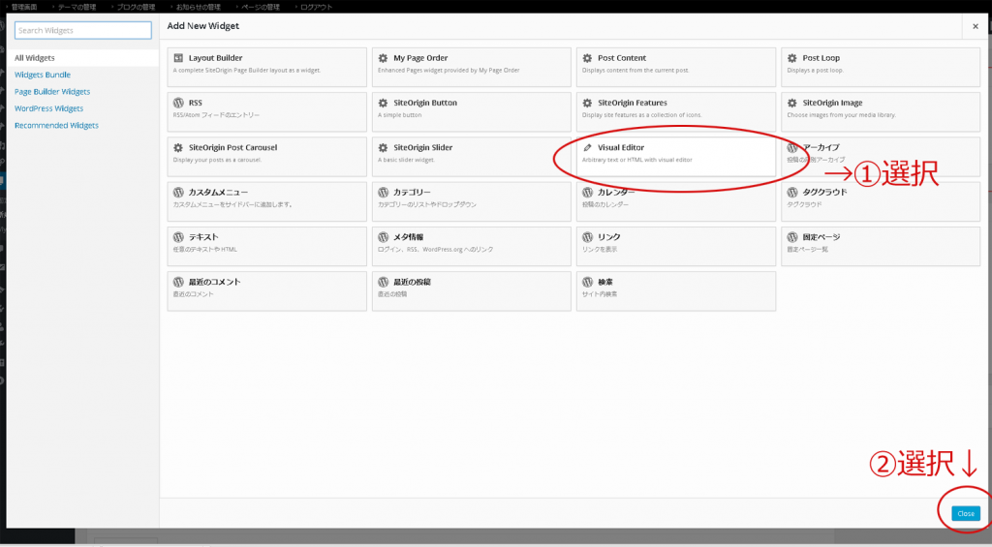Open the ブログの管理 admin menu
The image size is (992, 547).
click(136, 7)
